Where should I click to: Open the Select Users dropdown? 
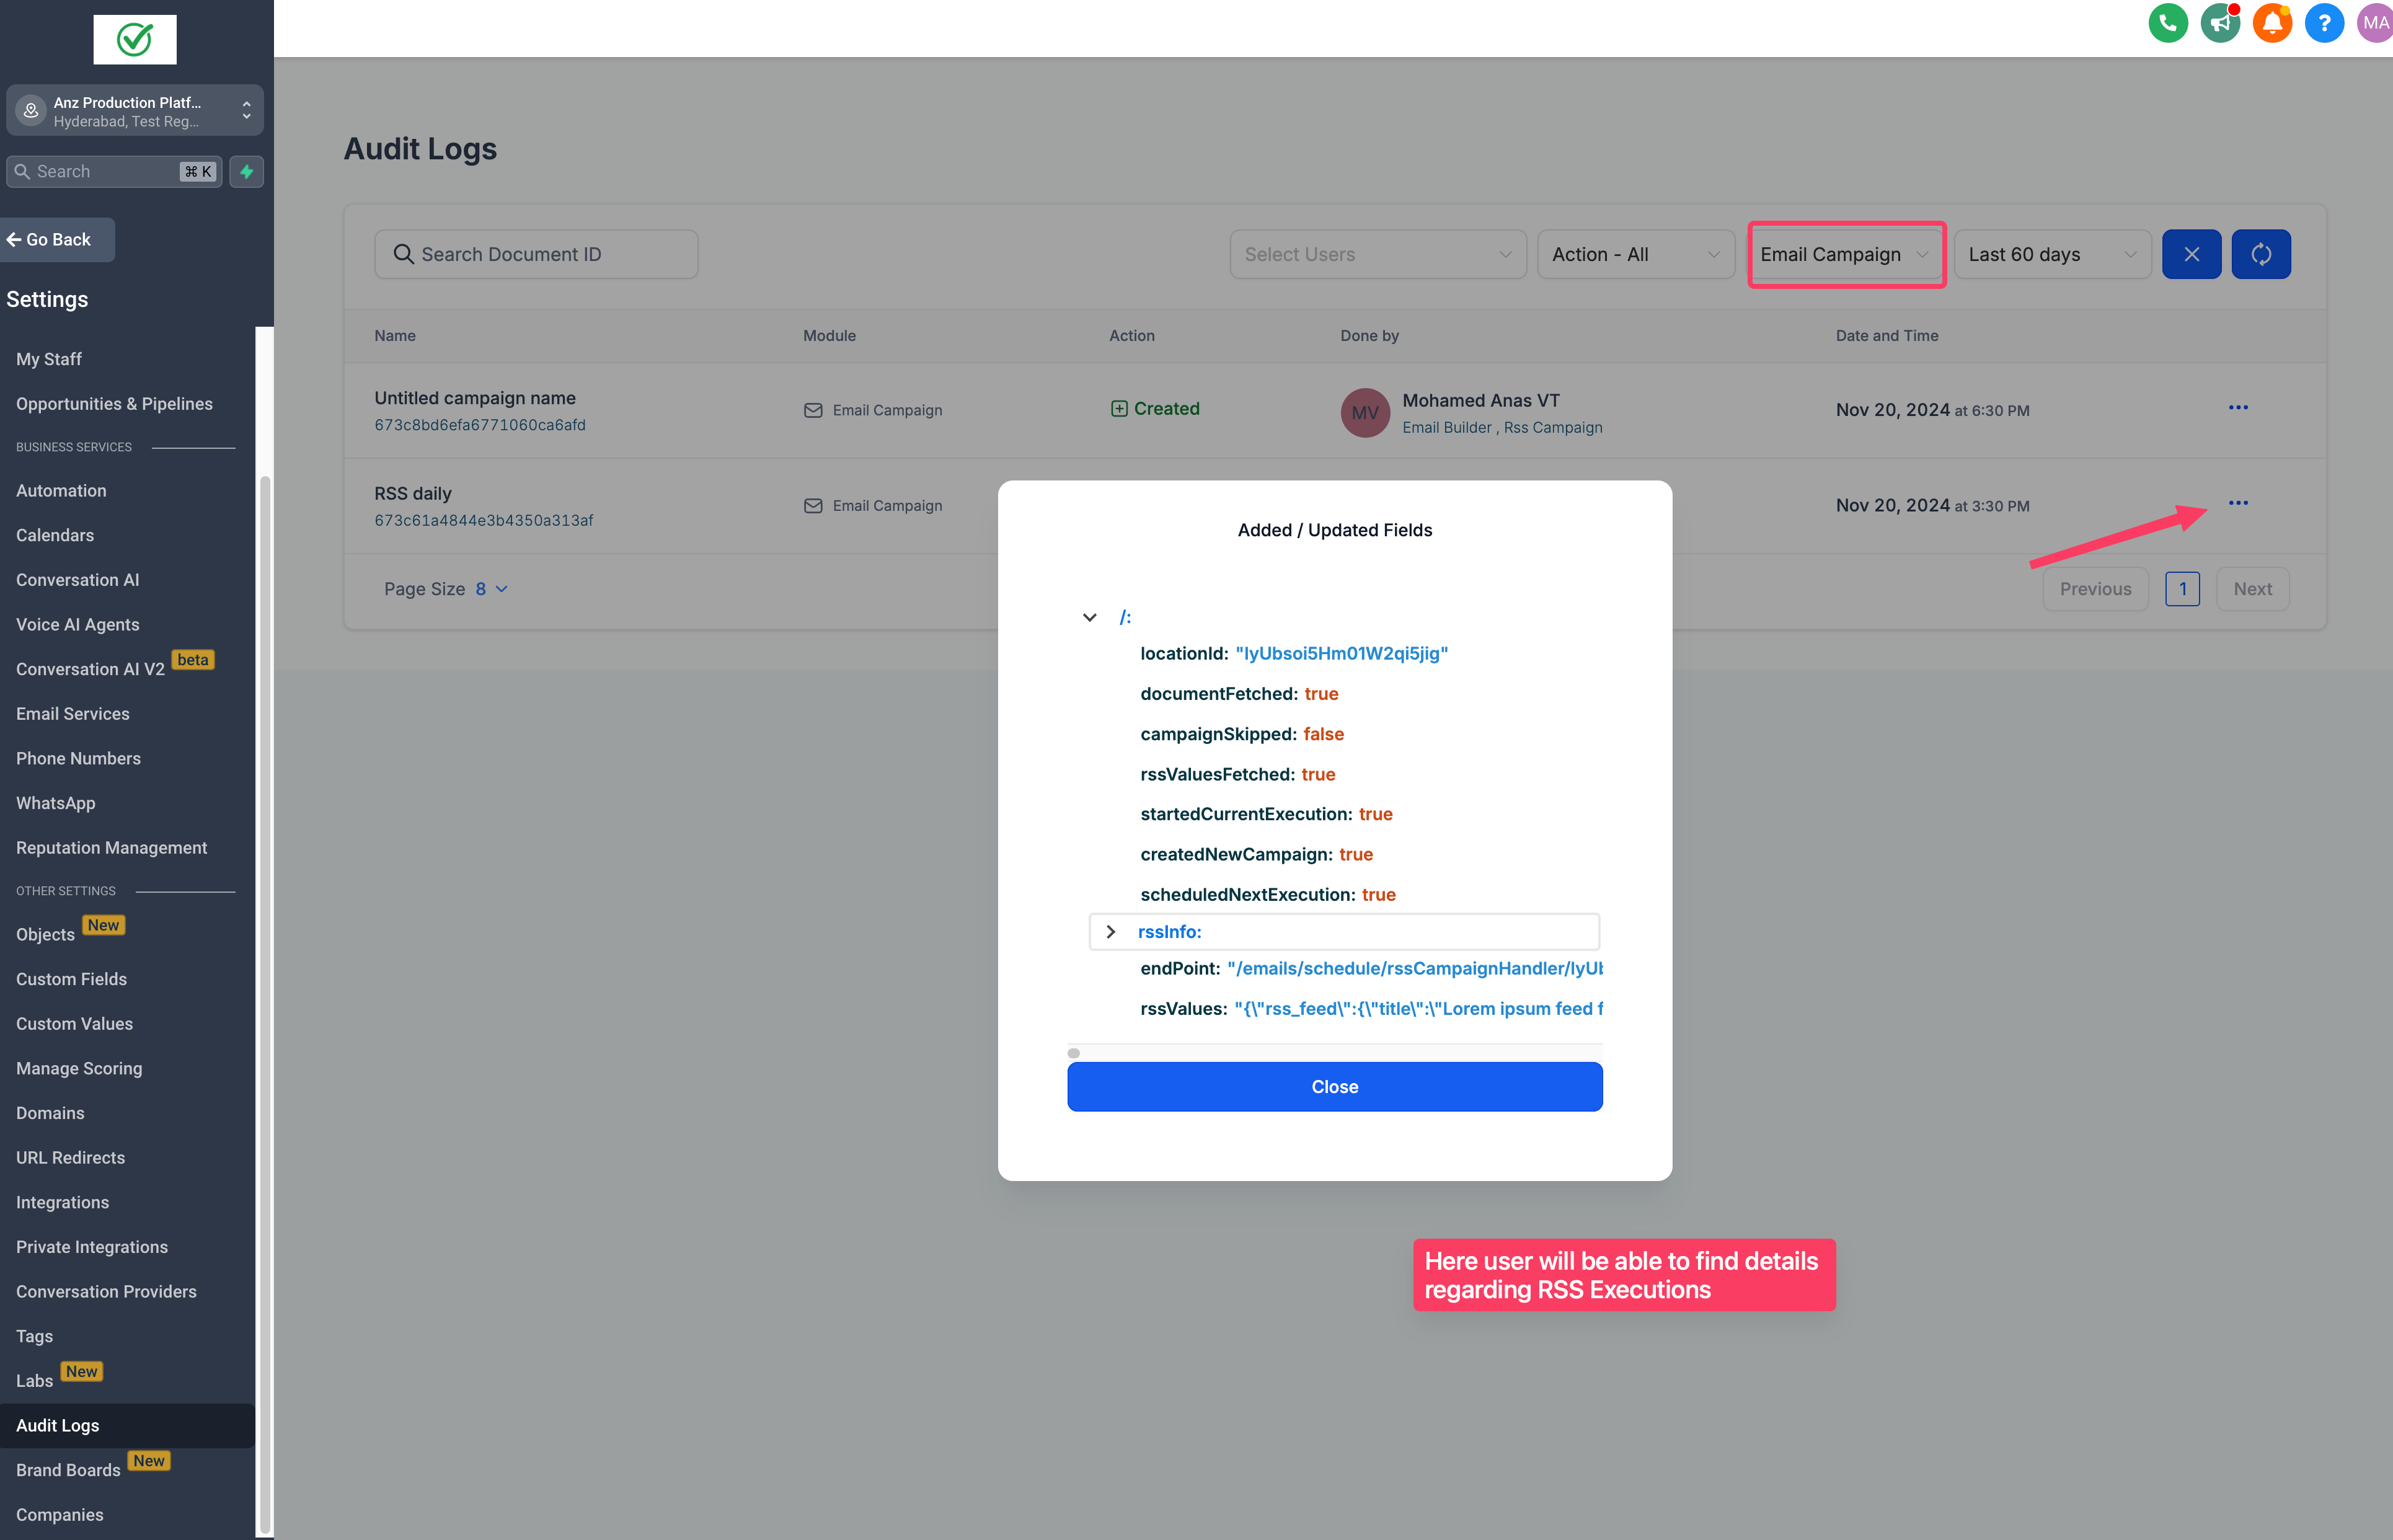coord(1378,254)
